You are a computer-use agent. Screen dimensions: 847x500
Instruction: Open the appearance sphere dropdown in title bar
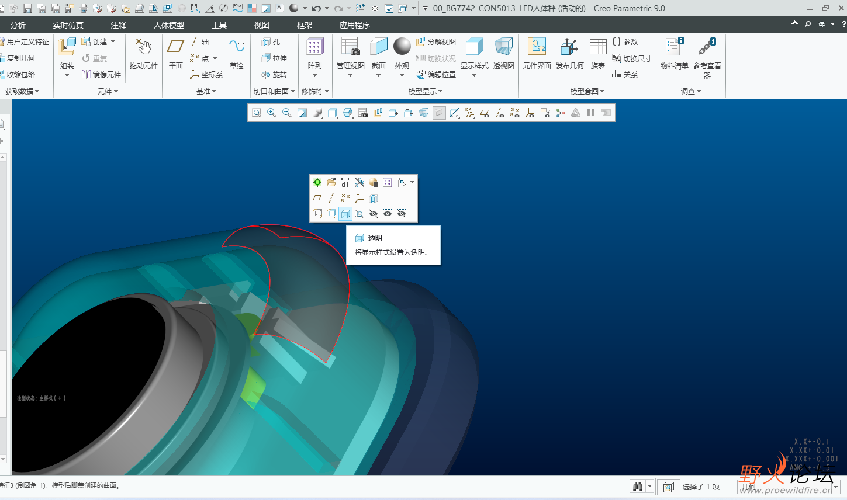pyautogui.click(x=305, y=8)
